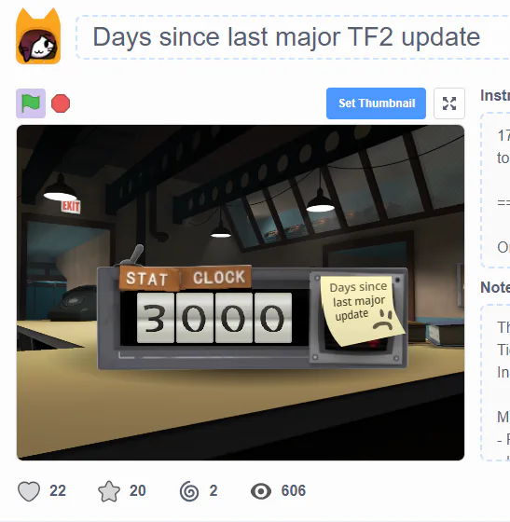Click the love count number 22
Viewport: 510px width, 522px height.
point(58,490)
